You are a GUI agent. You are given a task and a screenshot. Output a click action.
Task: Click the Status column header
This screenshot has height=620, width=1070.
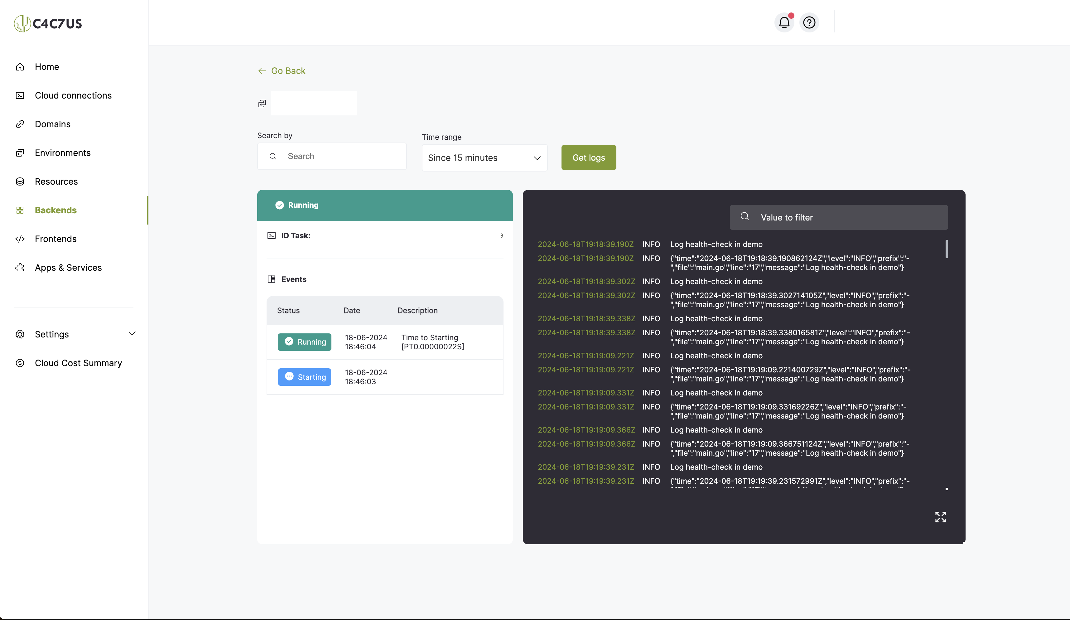click(x=288, y=310)
